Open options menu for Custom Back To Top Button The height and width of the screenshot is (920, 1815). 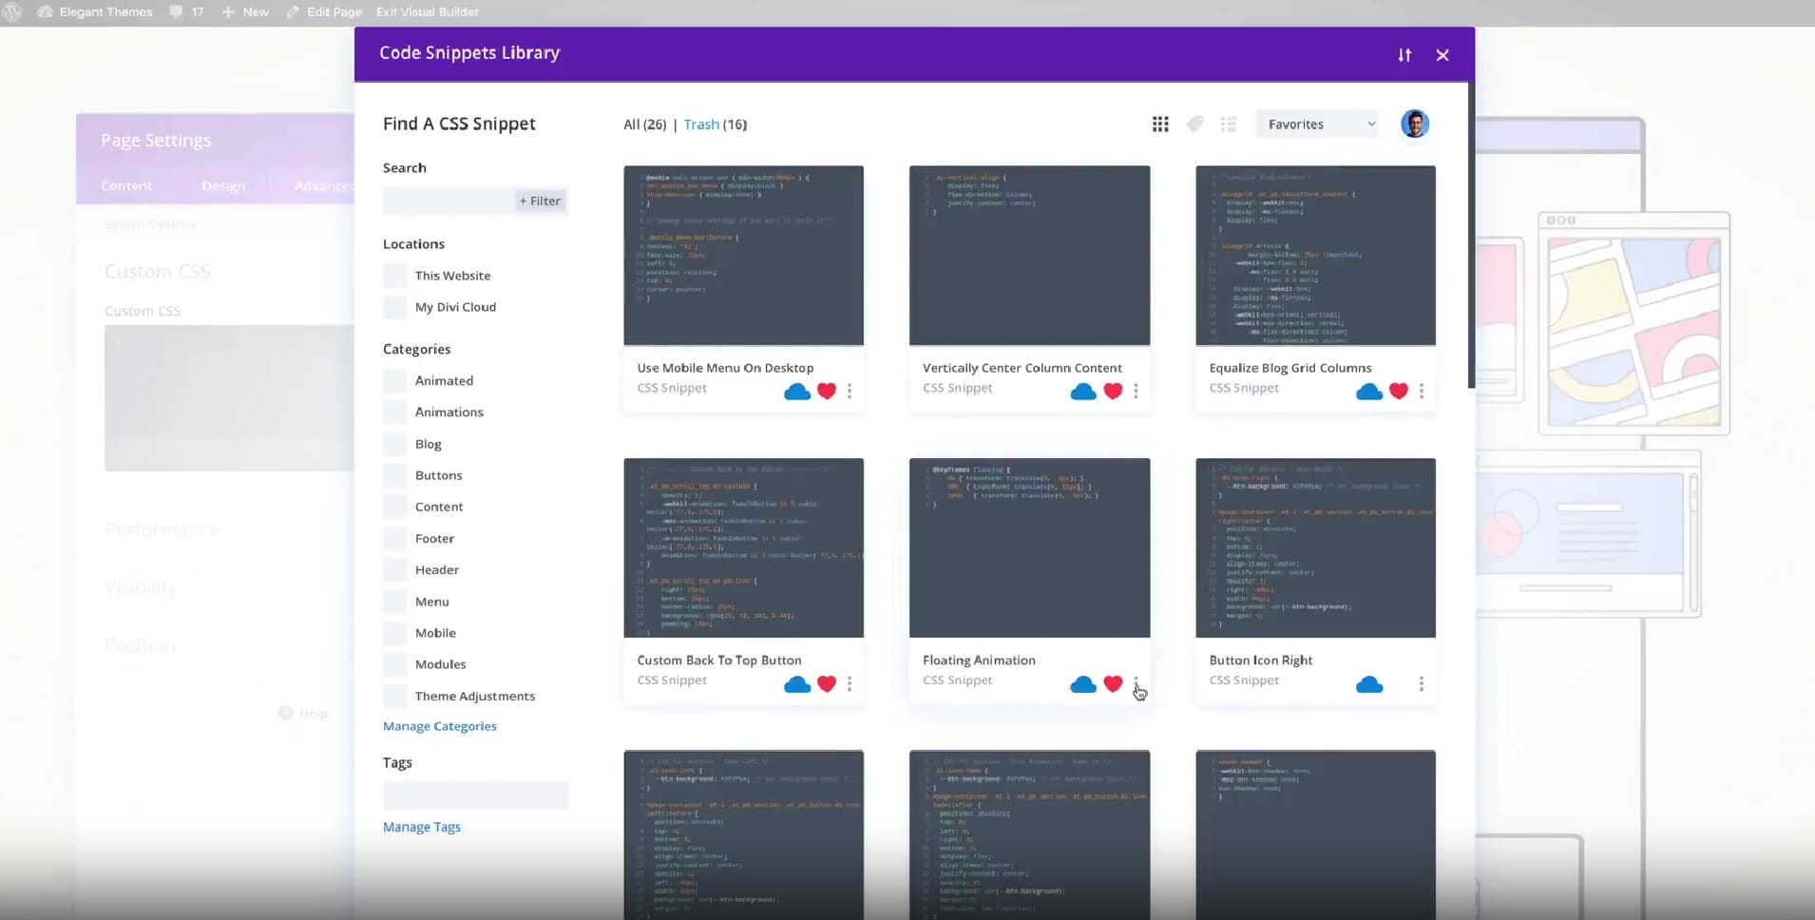tap(849, 683)
